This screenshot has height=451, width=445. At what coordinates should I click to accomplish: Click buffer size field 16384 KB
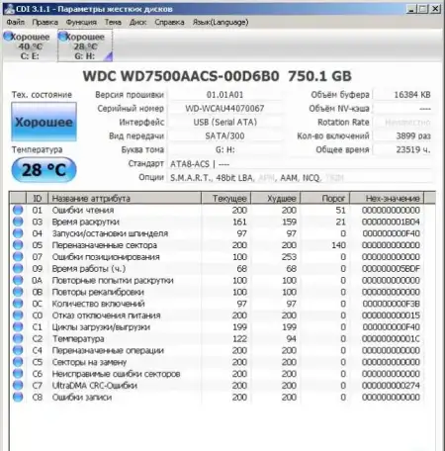[x=402, y=95]
